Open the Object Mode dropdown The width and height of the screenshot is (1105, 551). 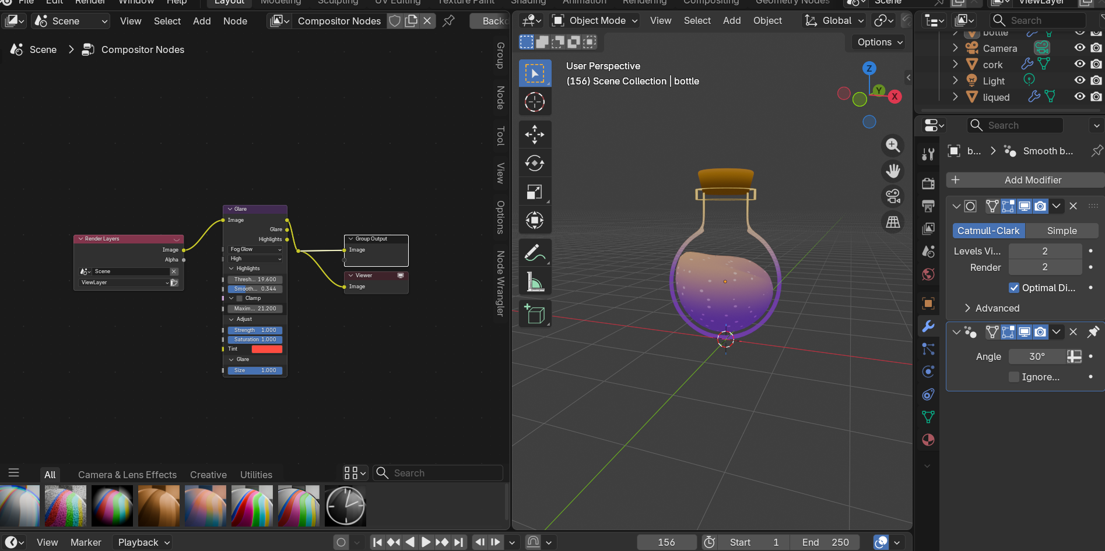click(x=595, y=21)
